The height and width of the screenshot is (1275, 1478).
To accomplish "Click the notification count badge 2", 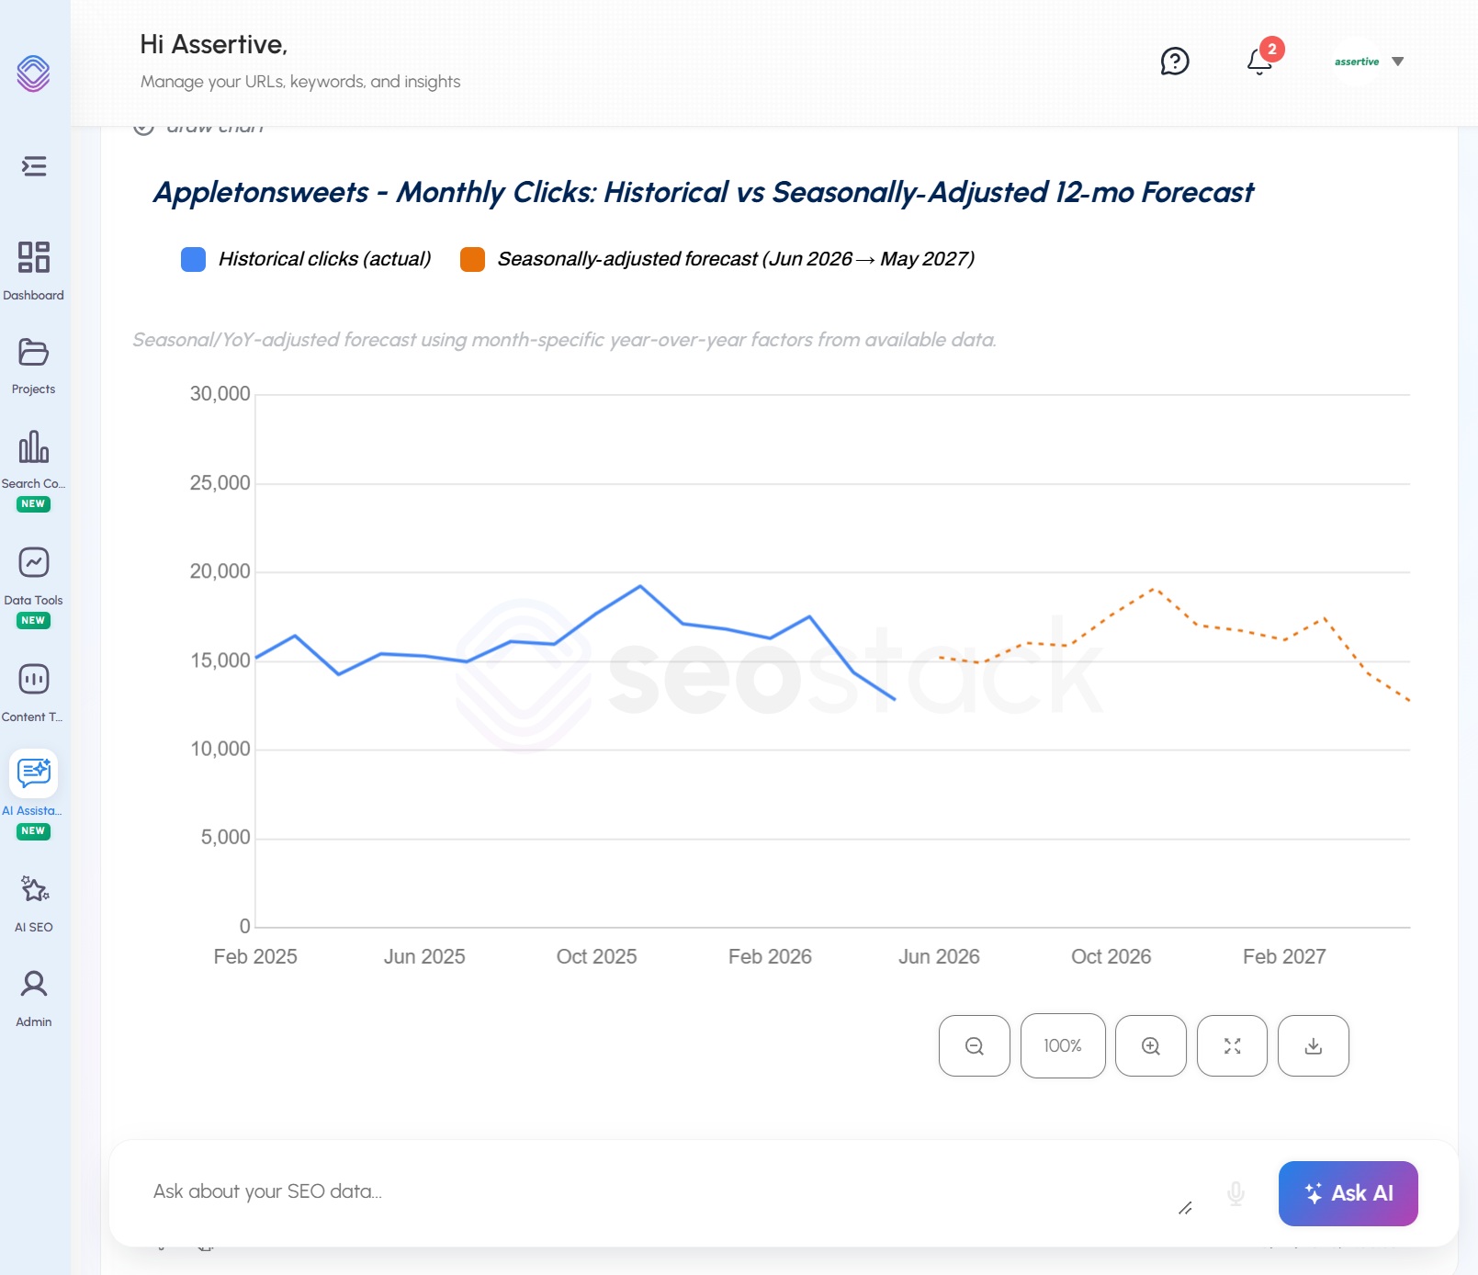I will point(1272,50).
